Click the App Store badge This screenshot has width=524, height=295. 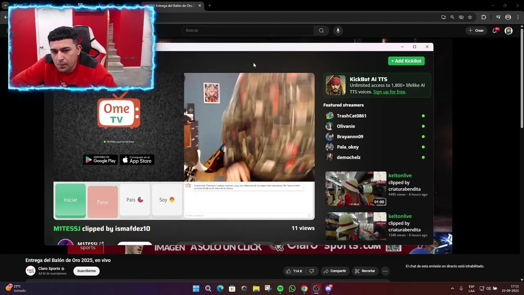coord(137,160)
